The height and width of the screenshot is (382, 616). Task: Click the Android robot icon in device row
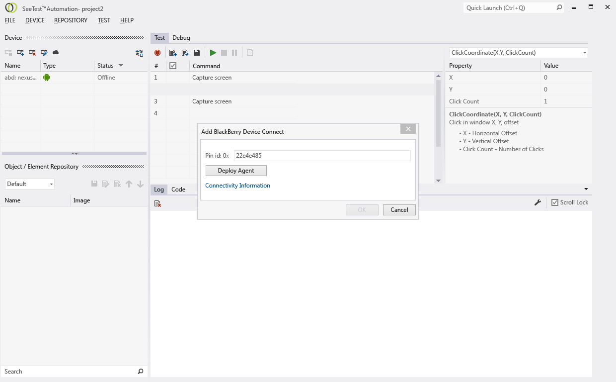47,77
